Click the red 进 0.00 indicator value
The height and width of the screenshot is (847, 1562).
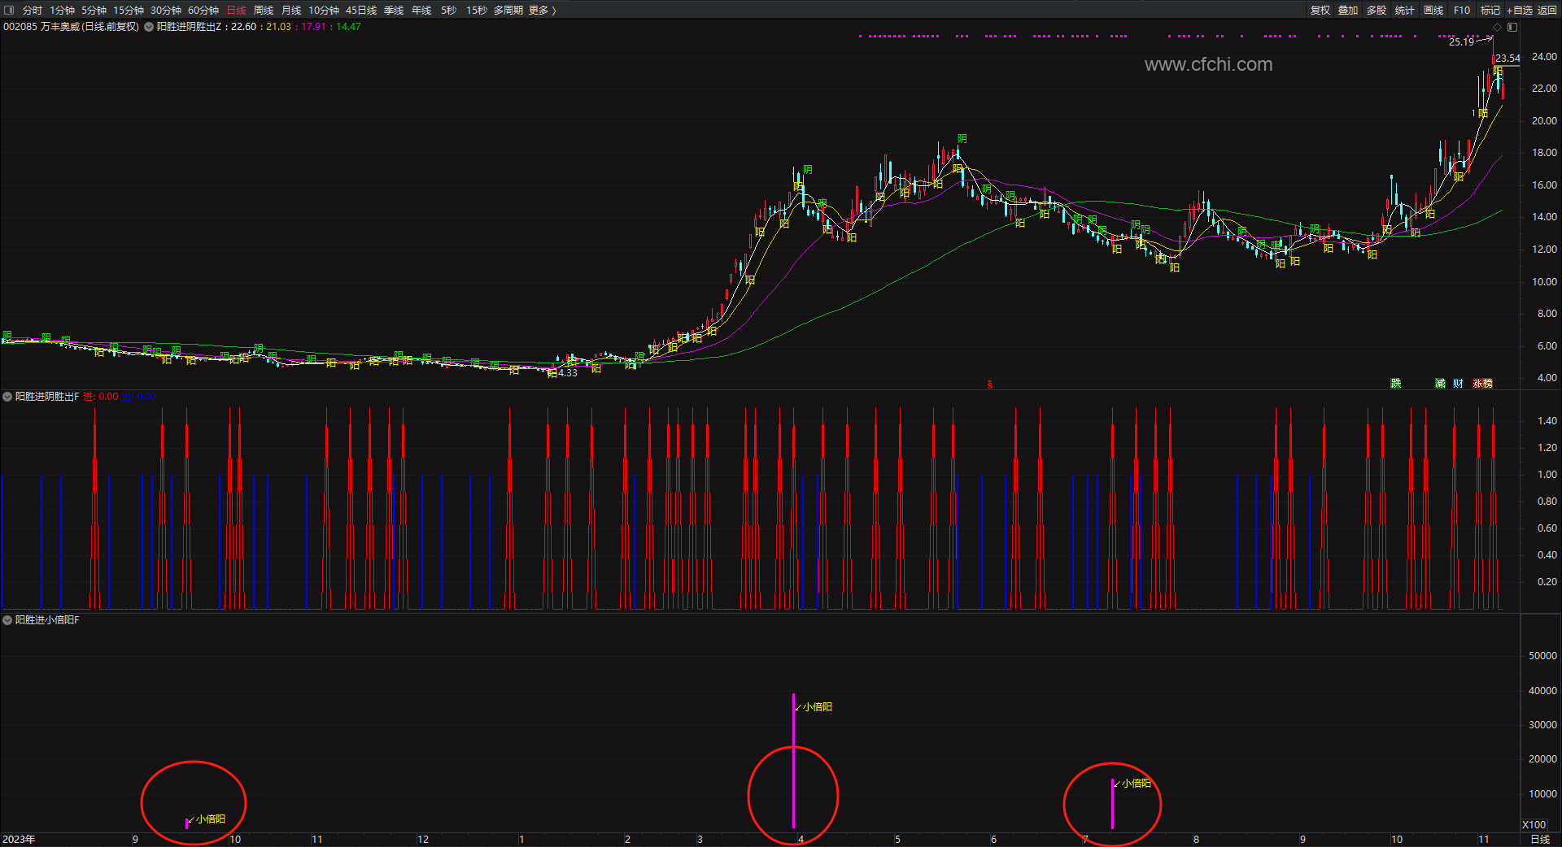point(101,397)
